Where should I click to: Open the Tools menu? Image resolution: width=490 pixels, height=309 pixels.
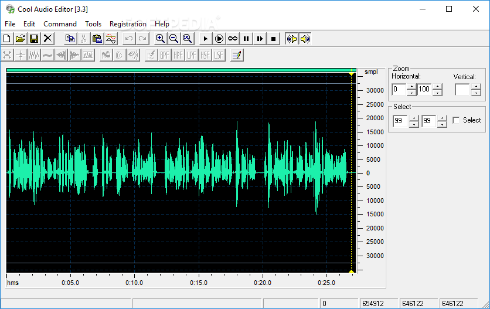93,24
